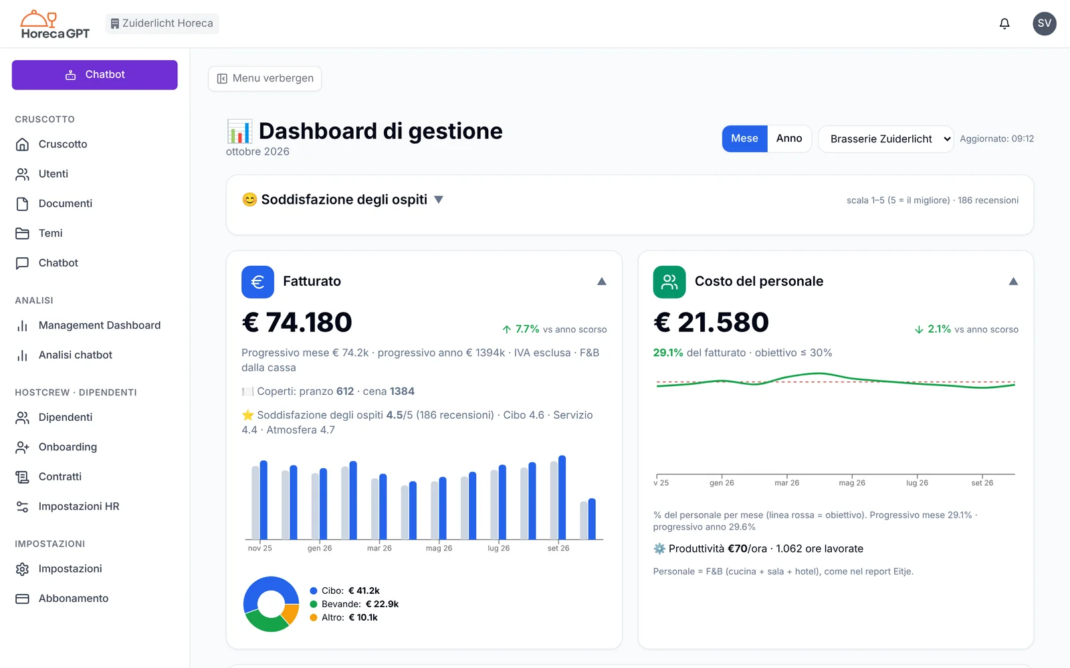1070x668 pixels.
Task: Open the Brasserie Zuiderlicht location dropdown
Action: 886,139
